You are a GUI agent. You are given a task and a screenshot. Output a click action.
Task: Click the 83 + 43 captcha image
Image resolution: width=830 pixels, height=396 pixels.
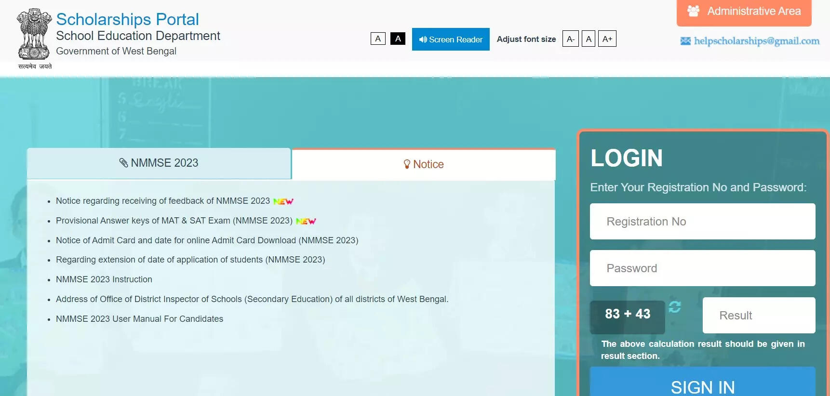click(x=628, y=317)
